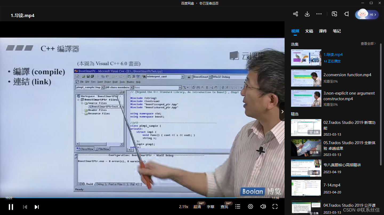
Task: Switch to the 文稿 tab
Action: point(309,31)
